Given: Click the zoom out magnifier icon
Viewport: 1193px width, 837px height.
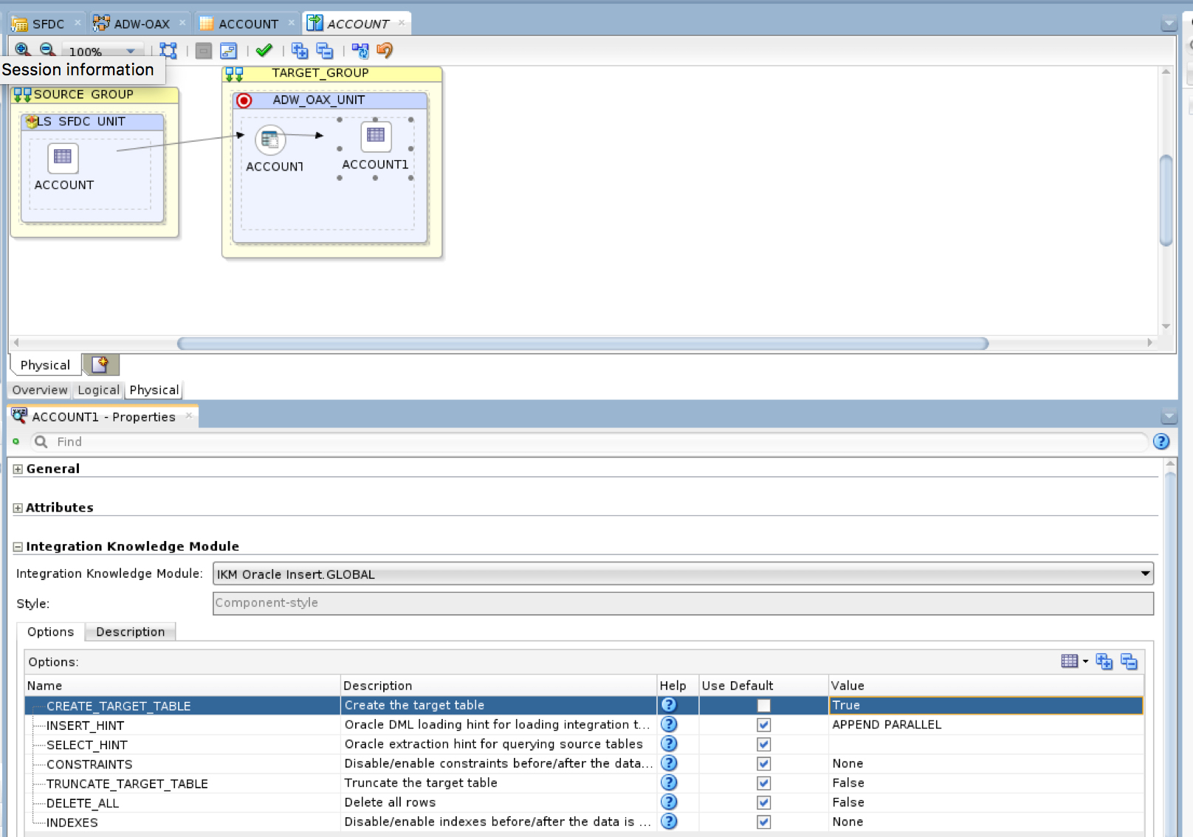Looking at the screenshot, I should click(47, 49).
